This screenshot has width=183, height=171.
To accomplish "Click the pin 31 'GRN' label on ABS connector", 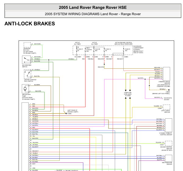I will click(34, 168).
